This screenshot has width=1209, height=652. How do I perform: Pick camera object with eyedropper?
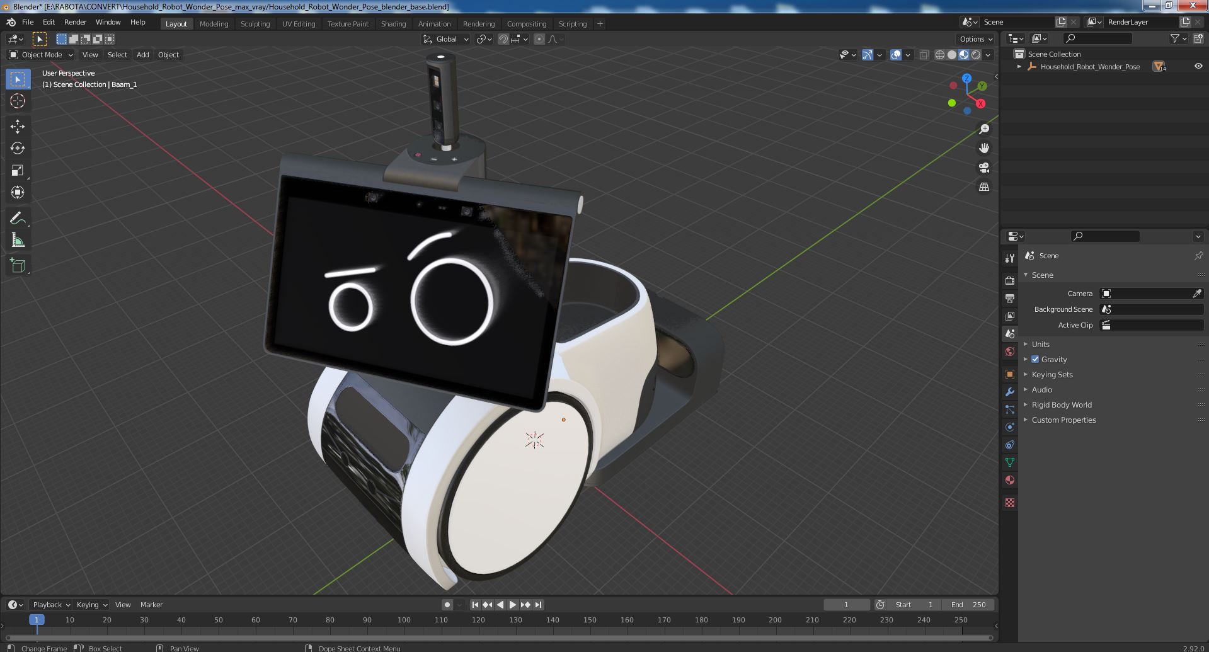(x=1197, y=294)
